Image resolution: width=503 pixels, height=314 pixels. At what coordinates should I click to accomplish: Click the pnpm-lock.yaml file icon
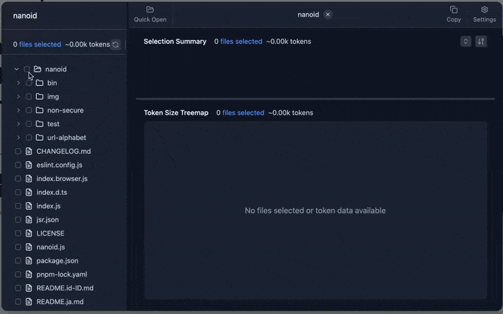coord(29,274)
